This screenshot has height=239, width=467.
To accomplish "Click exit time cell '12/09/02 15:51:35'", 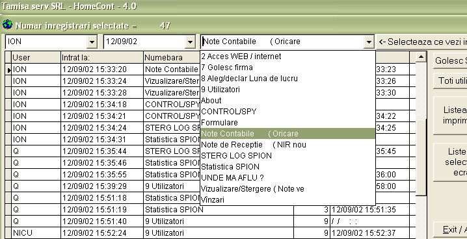I will [x=369, y=210].
